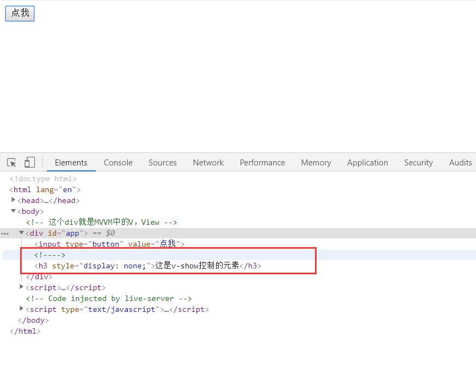The width and height of the screenshot is (476, 375).
Task: Select the closing </body> tag
Action: pyautogui.click(x=33, y=321)
